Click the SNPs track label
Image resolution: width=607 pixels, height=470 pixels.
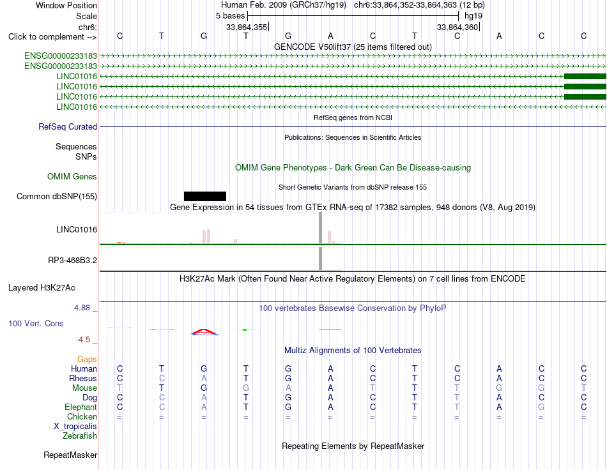86,156
